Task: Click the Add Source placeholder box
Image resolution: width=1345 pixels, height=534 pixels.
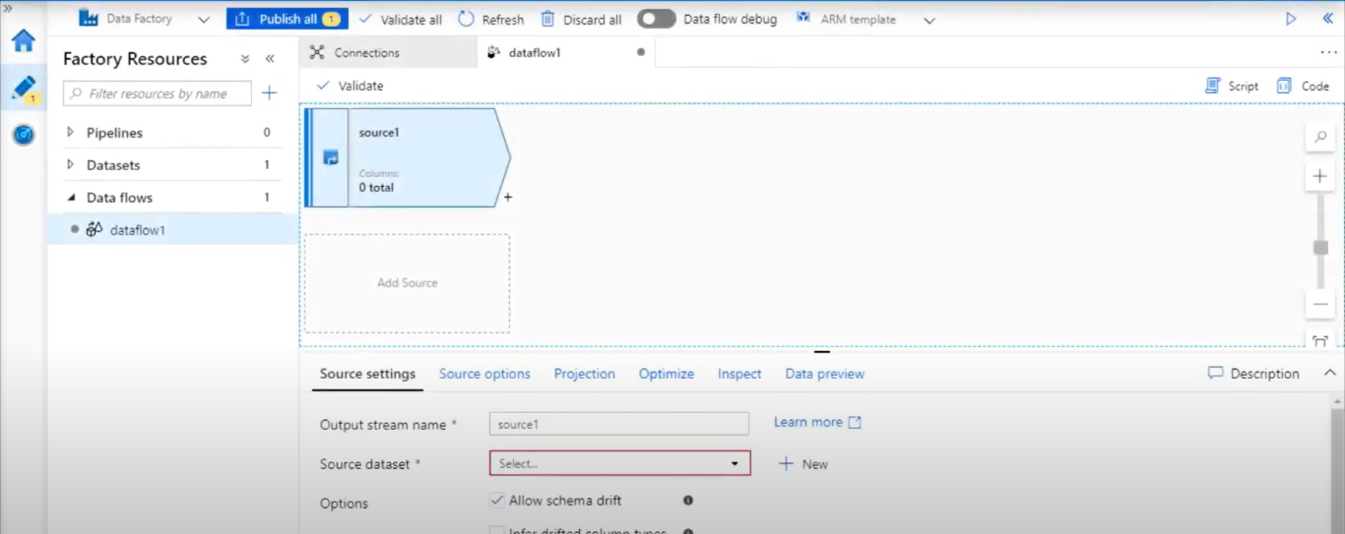Action: coord(407,283)
